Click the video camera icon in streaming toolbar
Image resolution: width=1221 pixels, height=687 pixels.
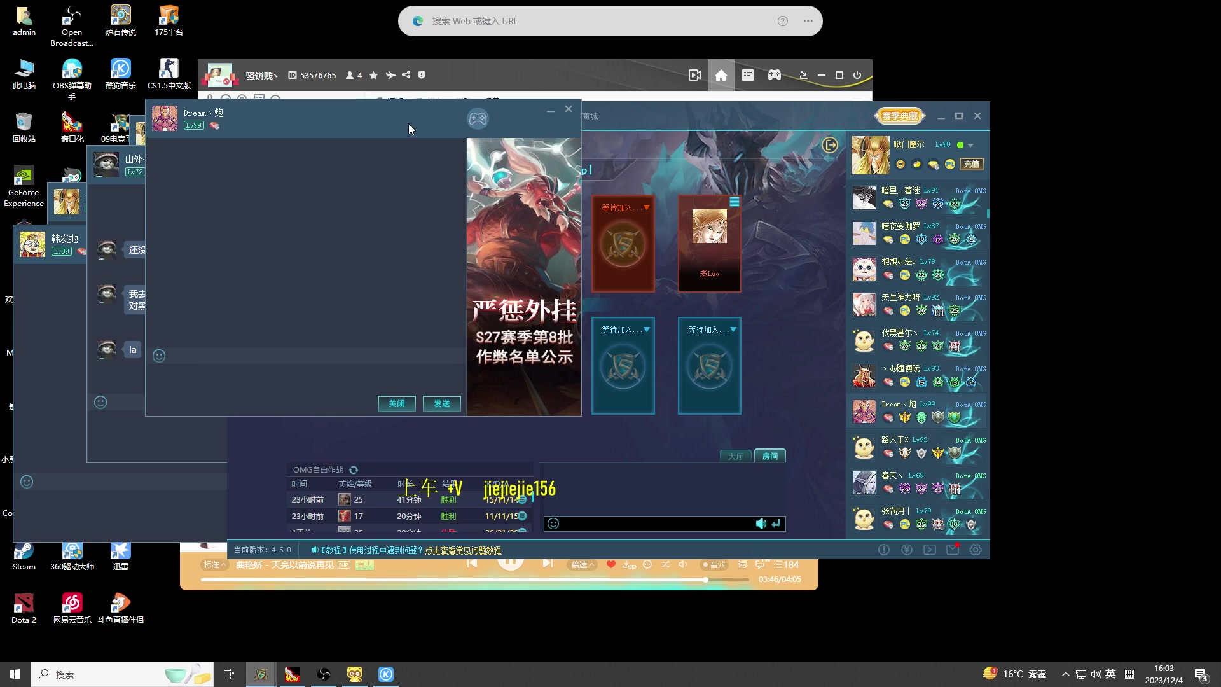pos(694,75)
